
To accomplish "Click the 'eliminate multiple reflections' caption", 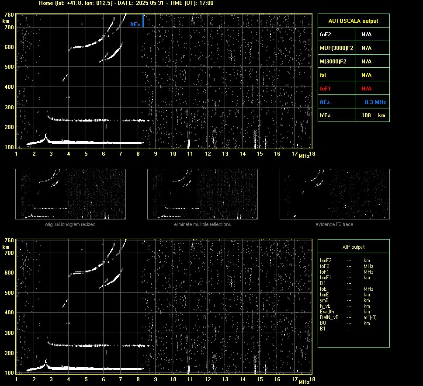I will click(202, 224).
